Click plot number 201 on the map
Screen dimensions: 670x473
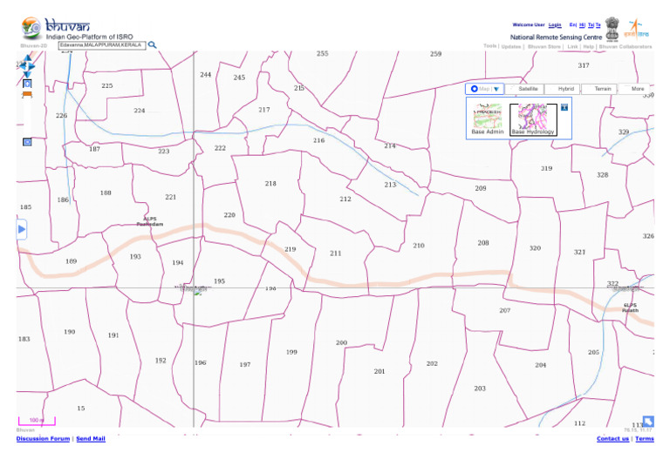click(379, 371)
